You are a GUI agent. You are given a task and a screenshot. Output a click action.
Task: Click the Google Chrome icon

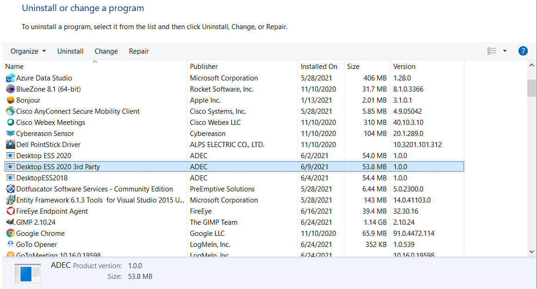pos(10,234)
